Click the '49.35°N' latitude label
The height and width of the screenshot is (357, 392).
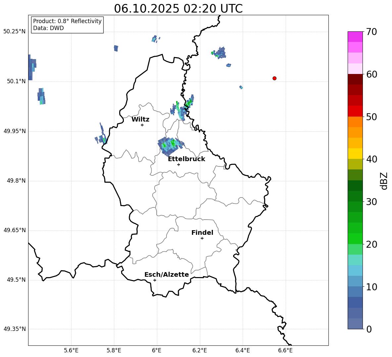coord(15,329)
